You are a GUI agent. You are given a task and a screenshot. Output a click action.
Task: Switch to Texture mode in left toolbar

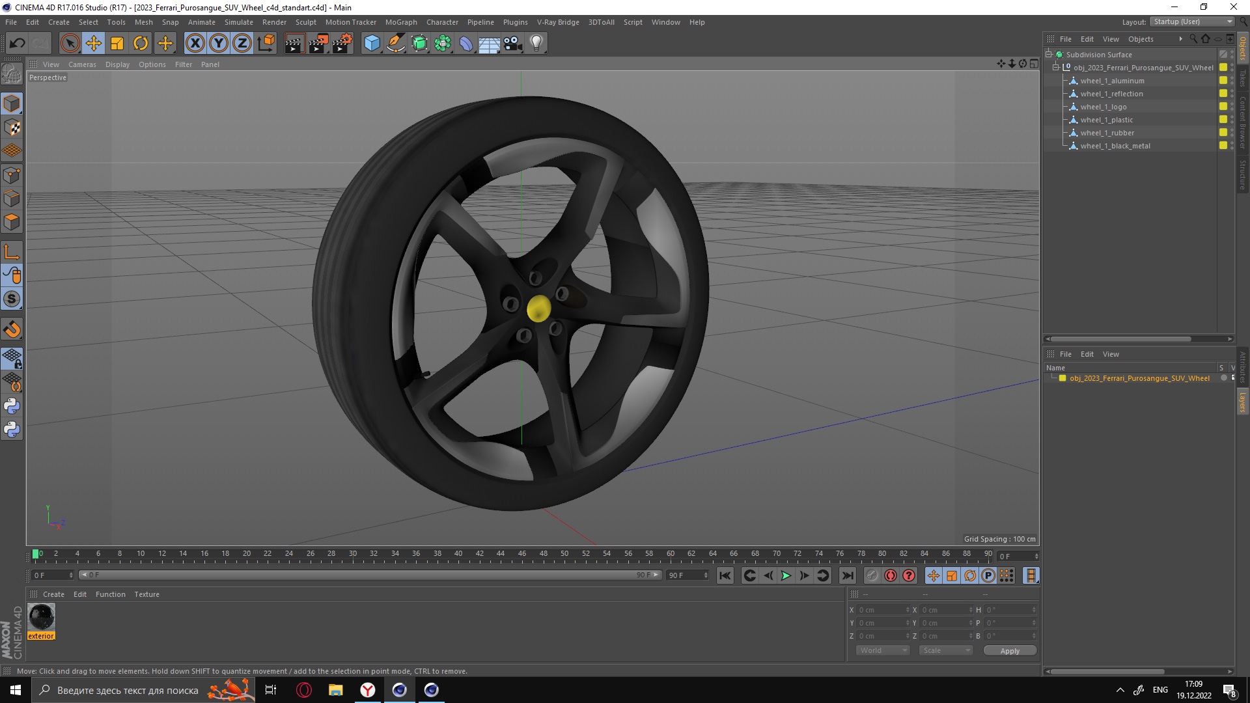click(12, 128)
